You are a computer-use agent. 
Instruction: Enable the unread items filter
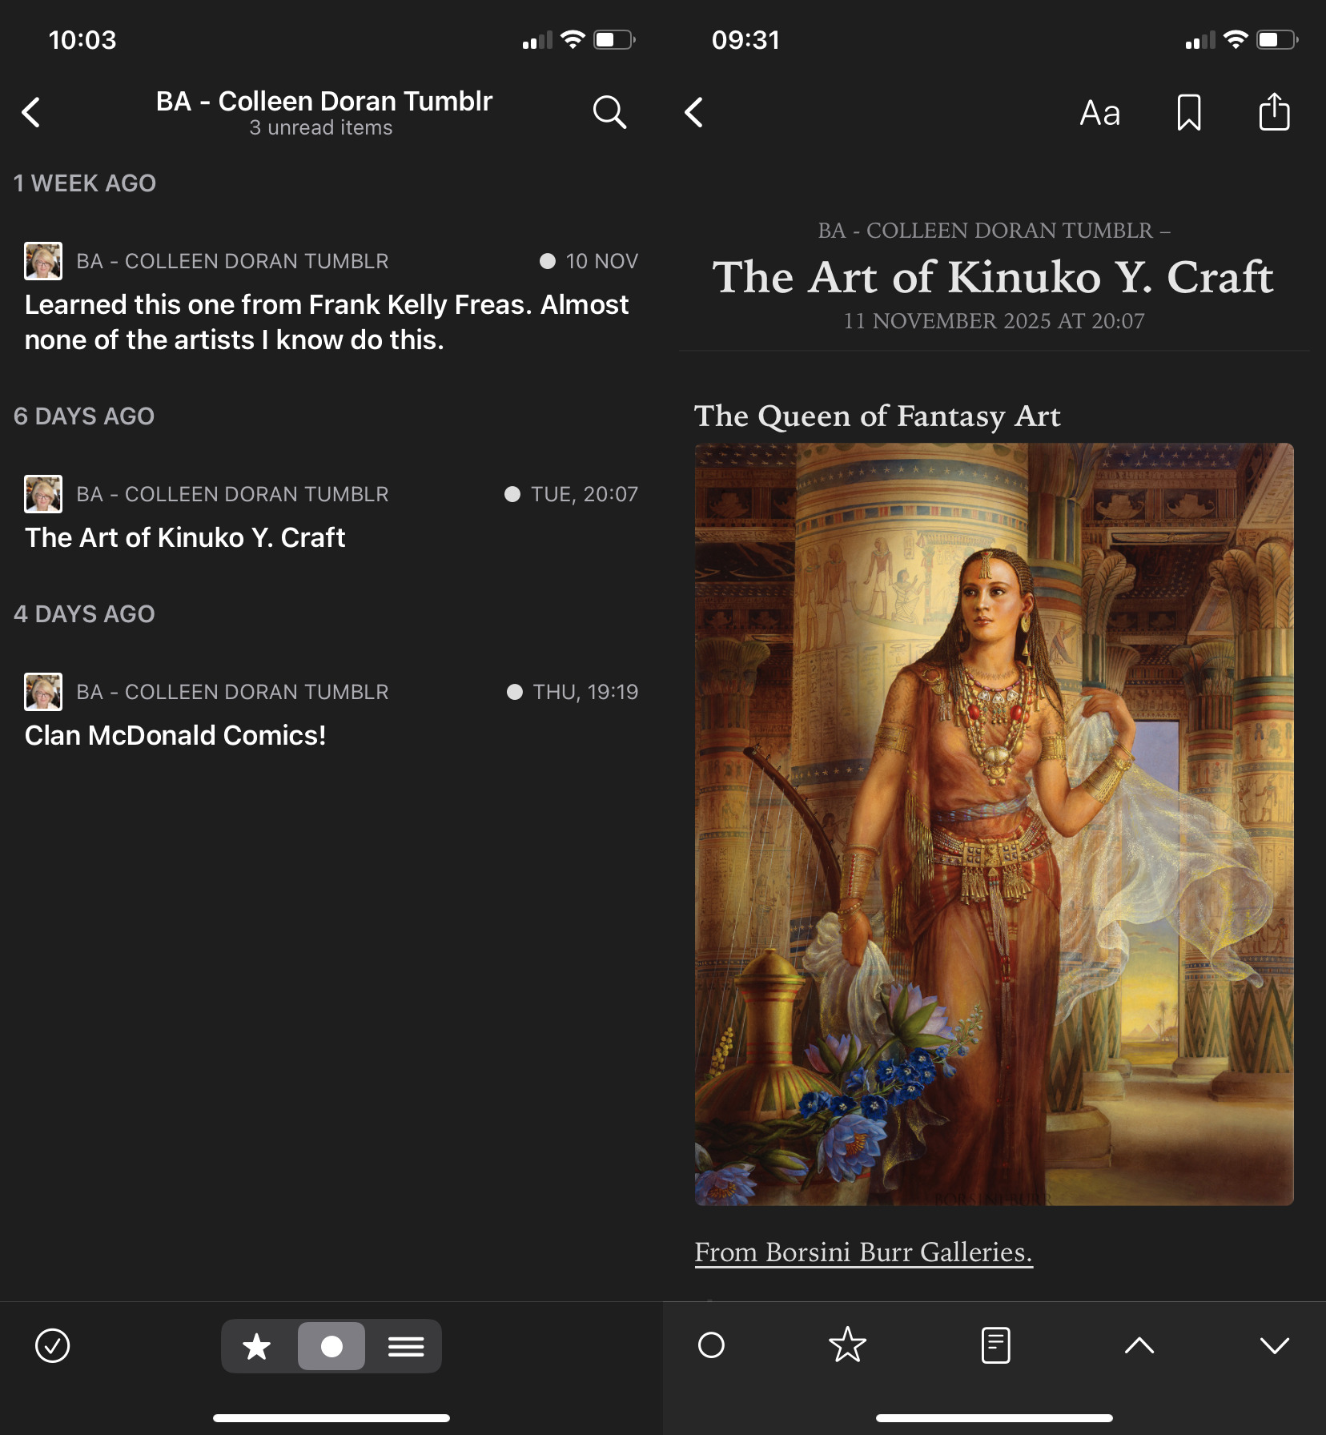[x=331, y=1345]
